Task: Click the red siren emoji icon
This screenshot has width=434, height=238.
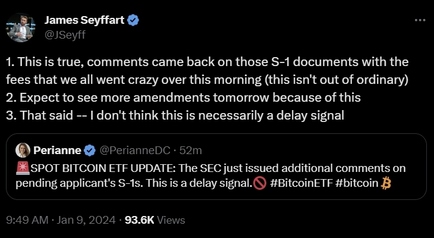Action: (20, 168)
